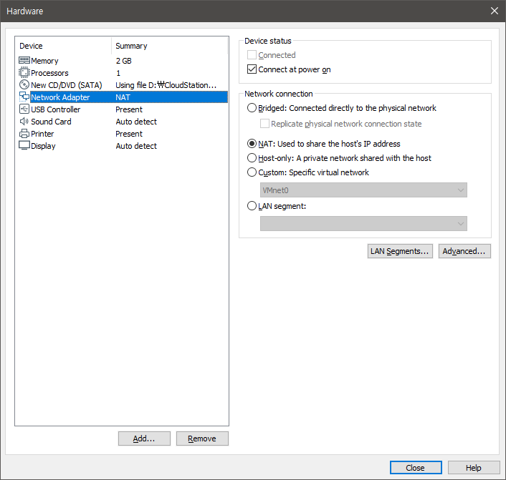Select New CD/DVD (SATA) device
This screenshot has width=506, height=480.
[x=67, y=85]
